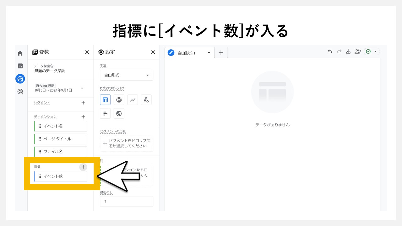Select the bar chart visualization option
The width and height of the screenshot is (402, 226).
pyautogui.click(x=105, y=113)
